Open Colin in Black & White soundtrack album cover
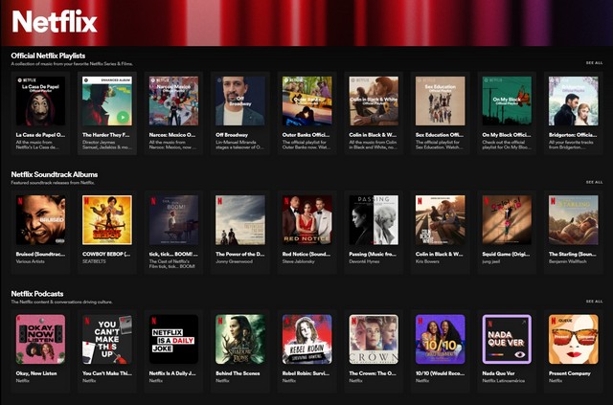The image size is (613, 405). click(441, 220)
